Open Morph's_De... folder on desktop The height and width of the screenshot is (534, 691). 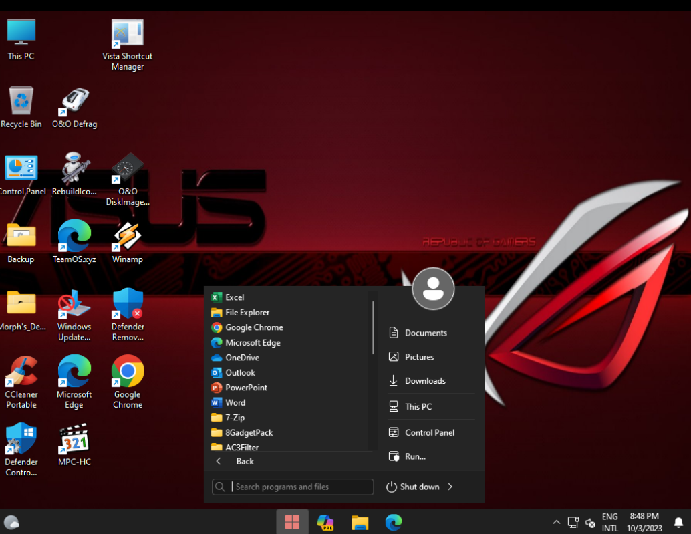[21, 310]
